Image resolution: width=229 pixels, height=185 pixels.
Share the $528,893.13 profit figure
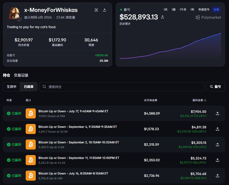[162, 17]
